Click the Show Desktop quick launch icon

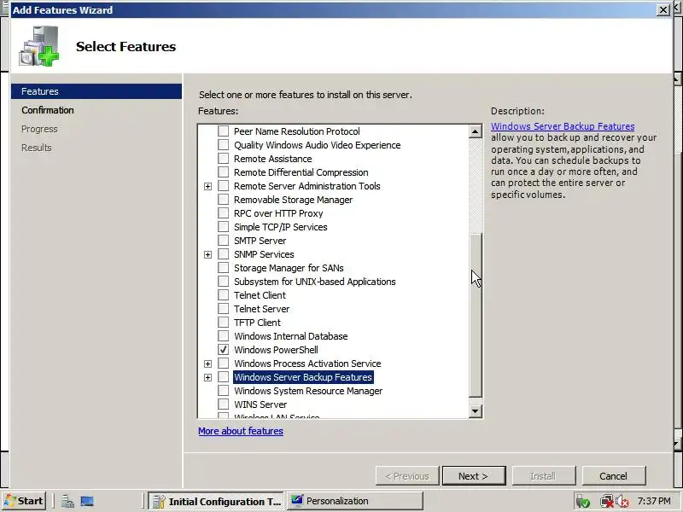pyautogui.click(x=87, y=501)
